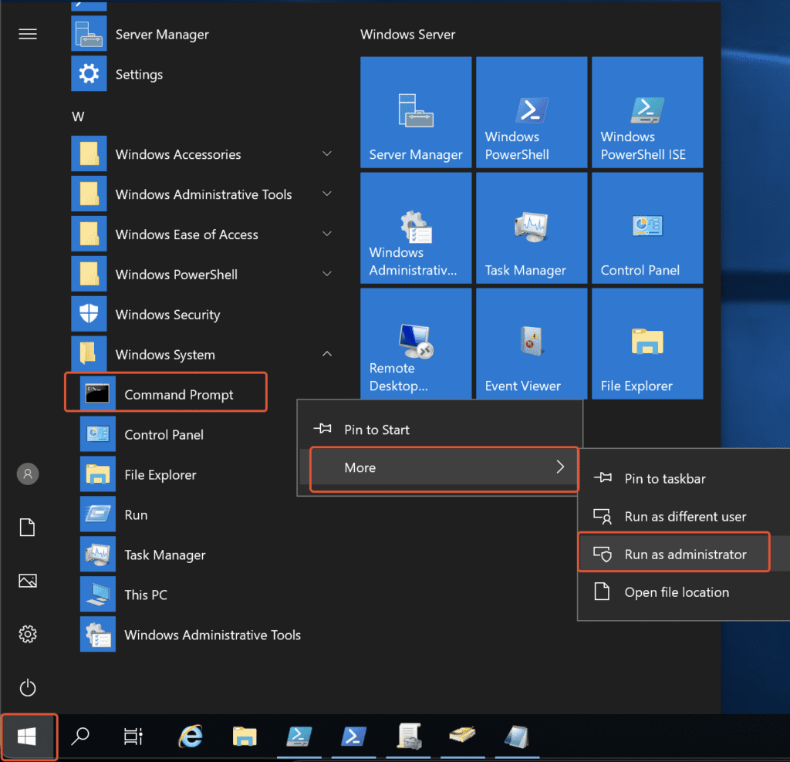
Task: Click the Windows PowerShell ISE tile
Action: [x=647, y=113]
